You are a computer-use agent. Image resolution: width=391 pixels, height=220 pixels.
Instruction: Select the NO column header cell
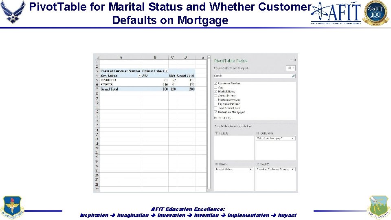[155, 76]
